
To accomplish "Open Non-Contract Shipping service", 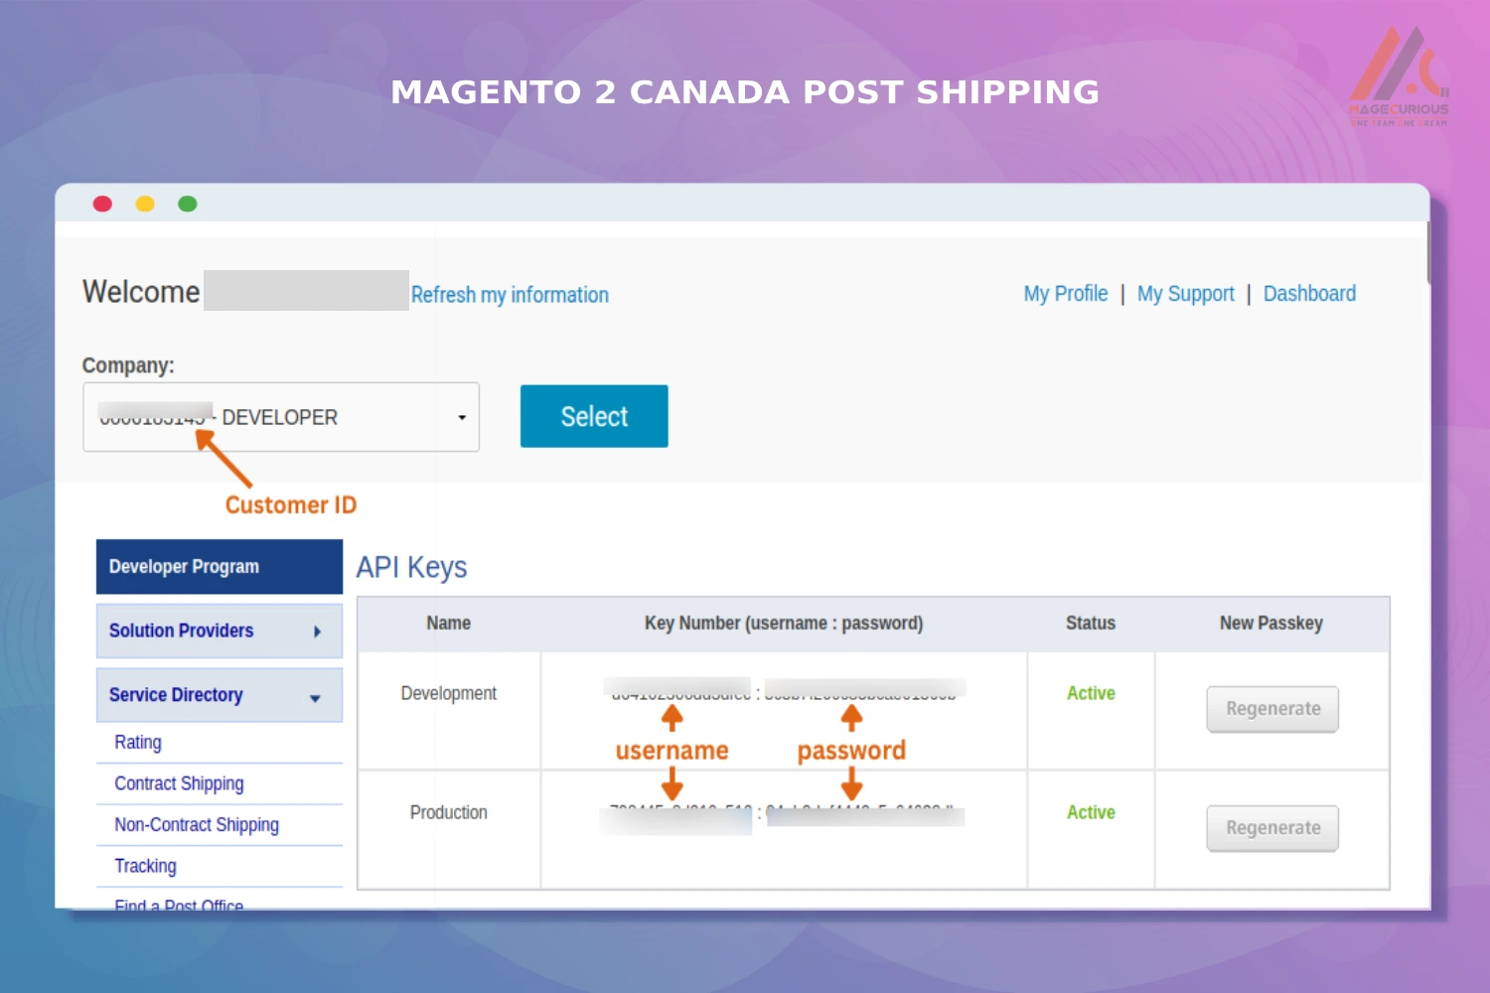I will coord(197,825).
